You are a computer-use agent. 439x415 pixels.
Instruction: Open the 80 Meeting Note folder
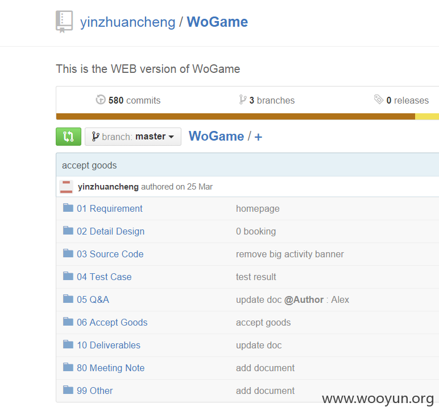[x=110, y=368]
